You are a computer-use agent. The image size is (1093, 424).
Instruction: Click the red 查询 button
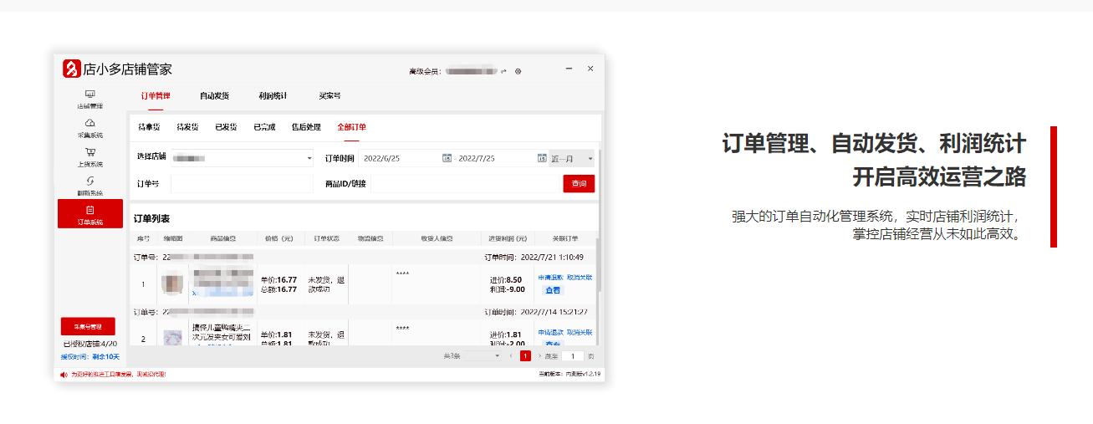[579, 183]
